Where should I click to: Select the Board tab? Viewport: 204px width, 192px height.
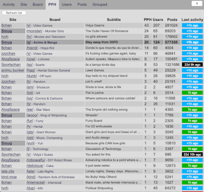point(38,4)
